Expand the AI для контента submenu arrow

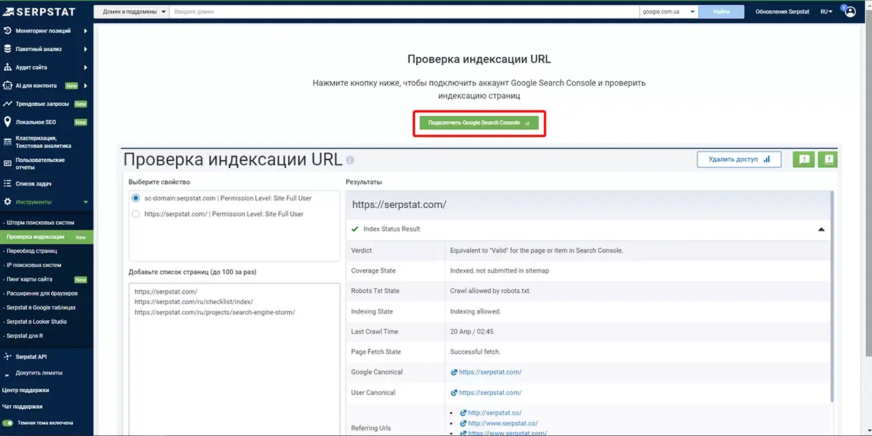pyautogui.click(x=86, y=86)
